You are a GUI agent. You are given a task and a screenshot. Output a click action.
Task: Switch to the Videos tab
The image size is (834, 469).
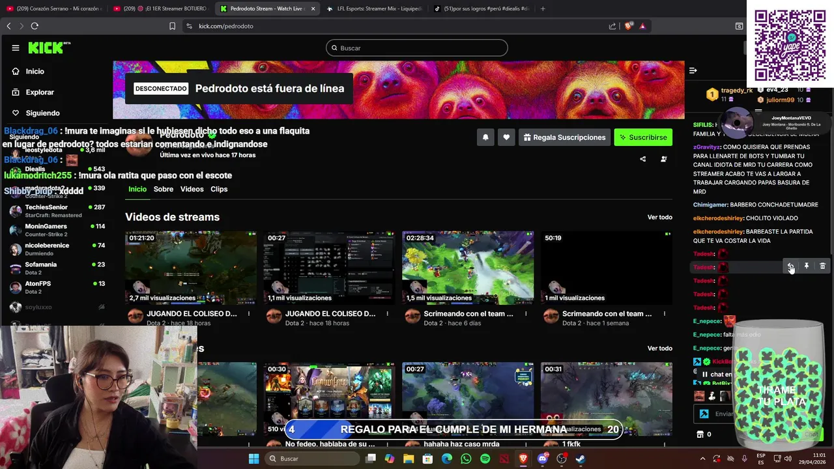pyautogui.click(x=192, y=189)
